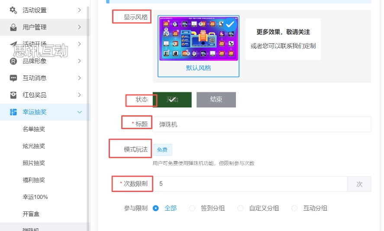Click the user icon beside 用户管理

[x=13, y=27]
